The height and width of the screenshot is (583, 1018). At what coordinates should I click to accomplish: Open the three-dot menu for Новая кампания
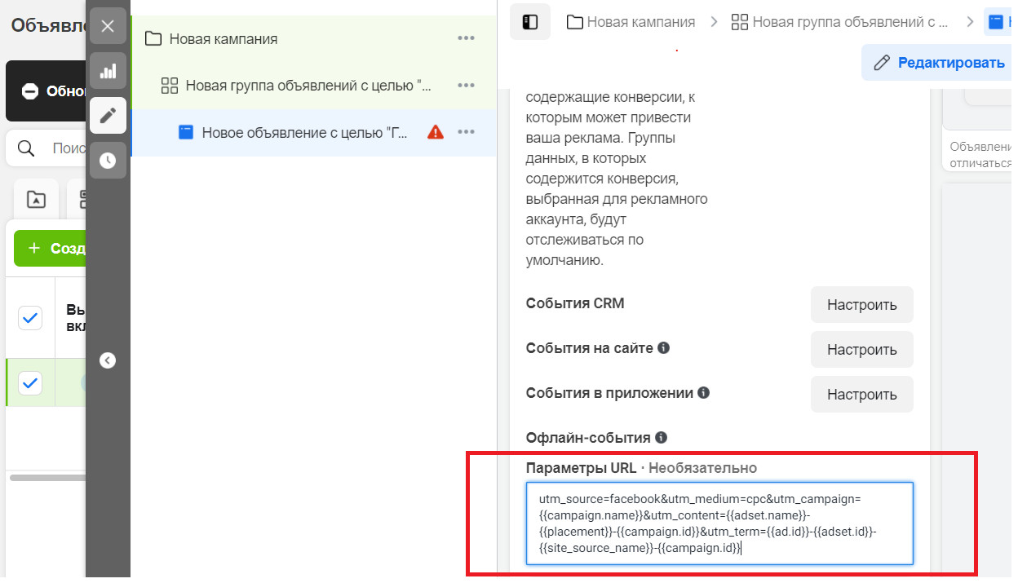467,38
